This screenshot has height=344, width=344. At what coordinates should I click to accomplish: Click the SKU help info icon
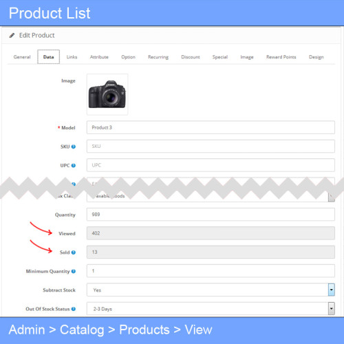74,147
